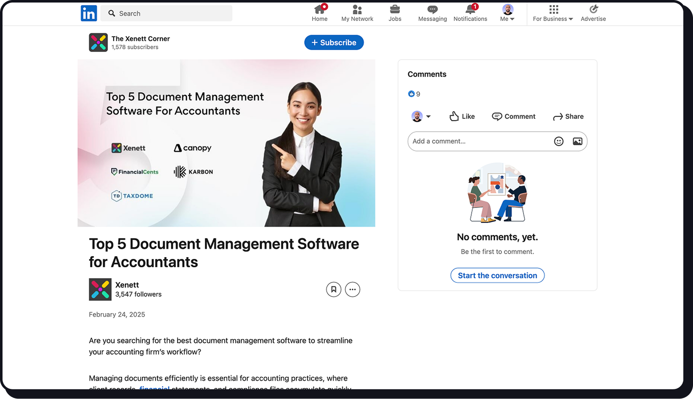Viewport: 693px width, 399px height.
Task: Click the LinkedIn logo
Action: pos(89,13)
